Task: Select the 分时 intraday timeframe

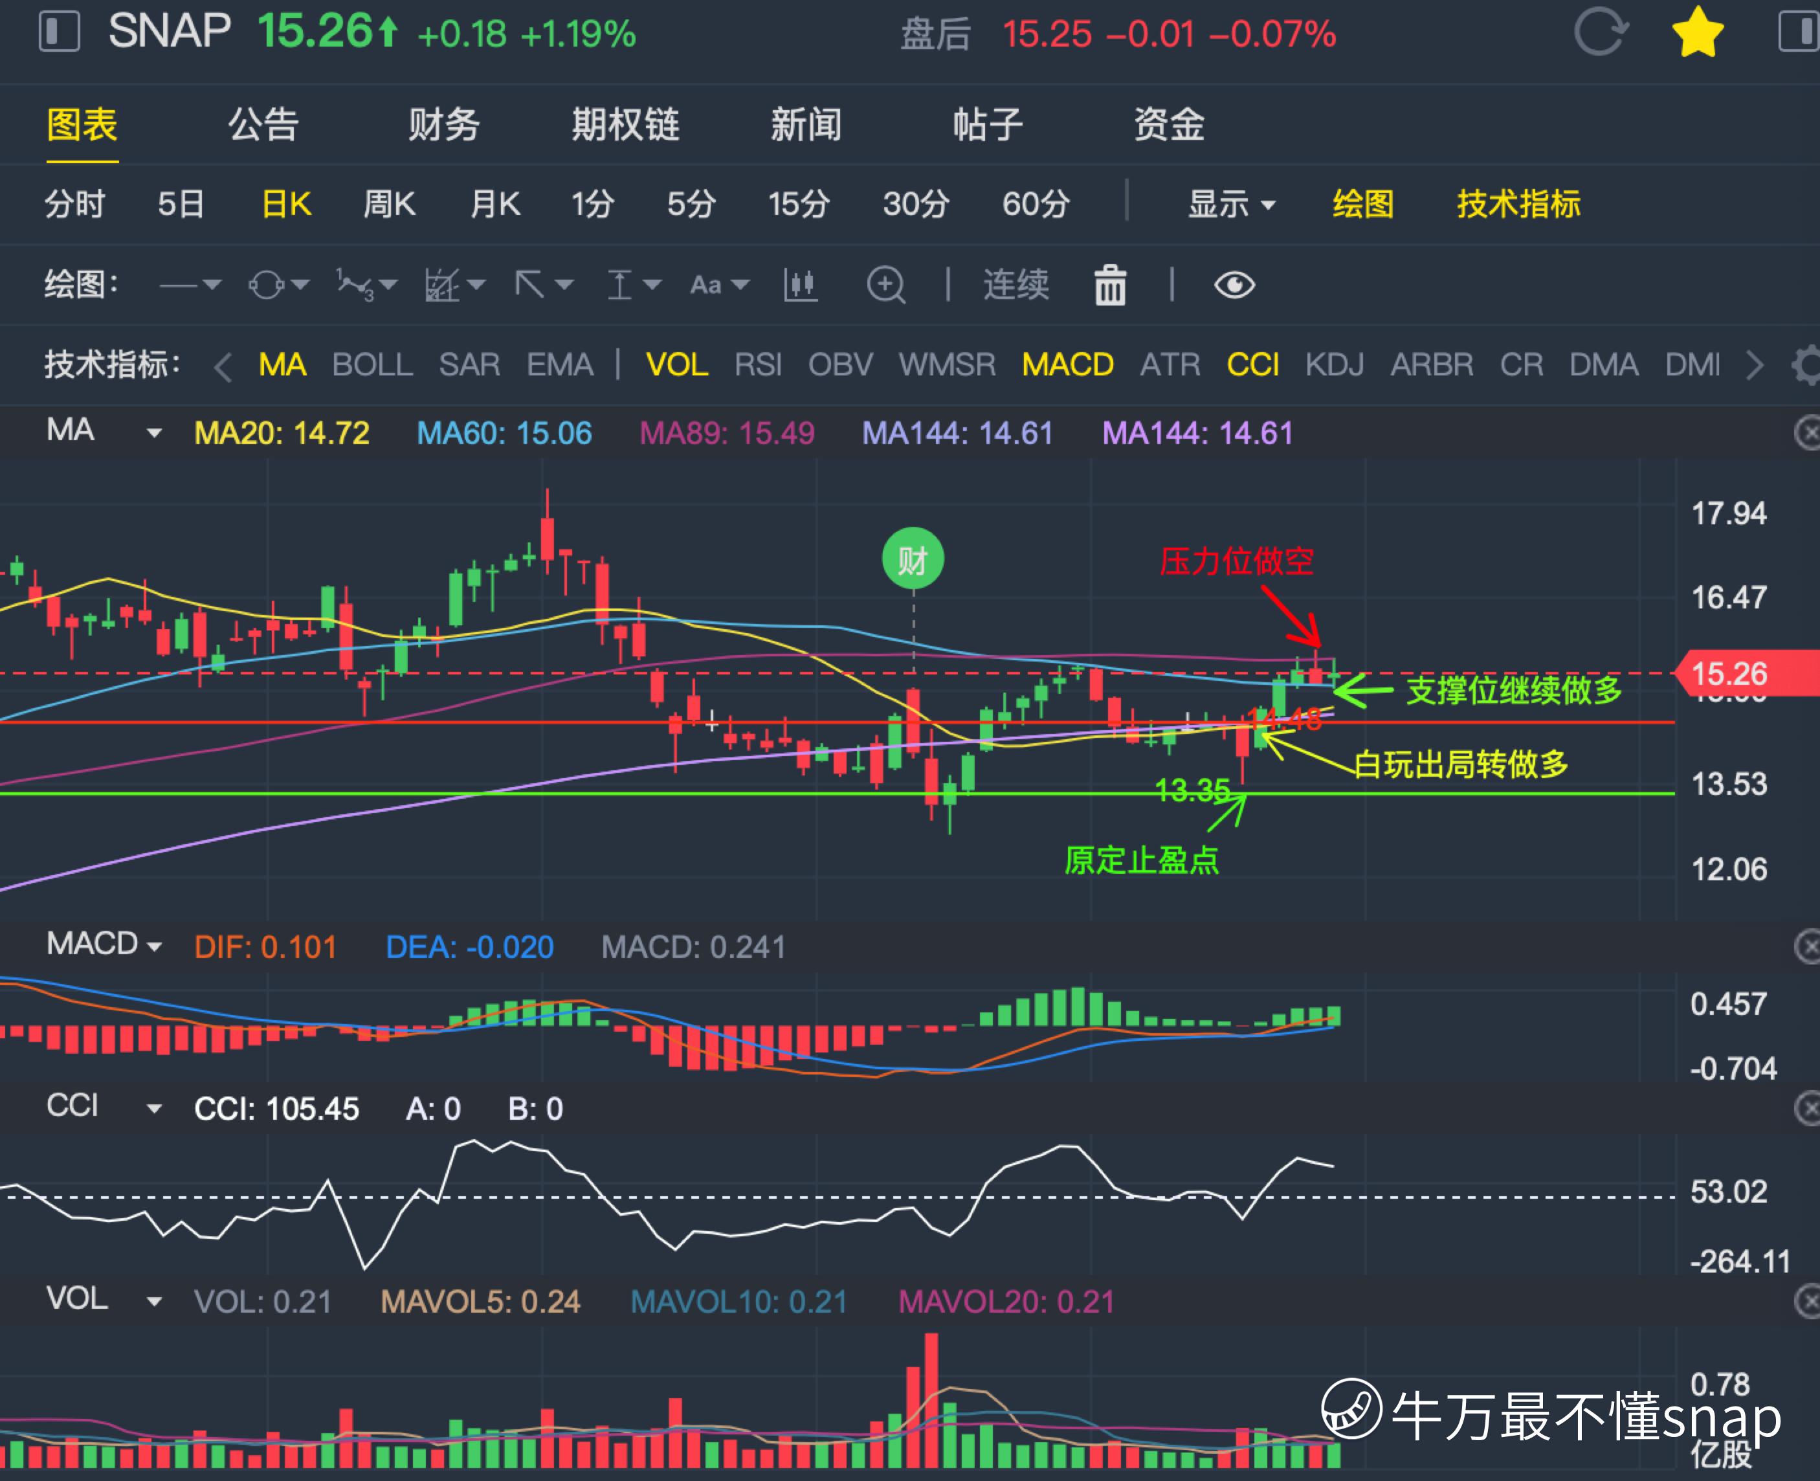Action: pos(75,205)
